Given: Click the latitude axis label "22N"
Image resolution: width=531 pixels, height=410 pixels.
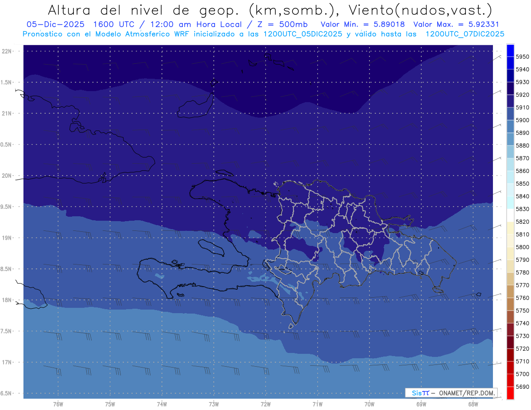Looking at the screenshot, I should (7, 51).
